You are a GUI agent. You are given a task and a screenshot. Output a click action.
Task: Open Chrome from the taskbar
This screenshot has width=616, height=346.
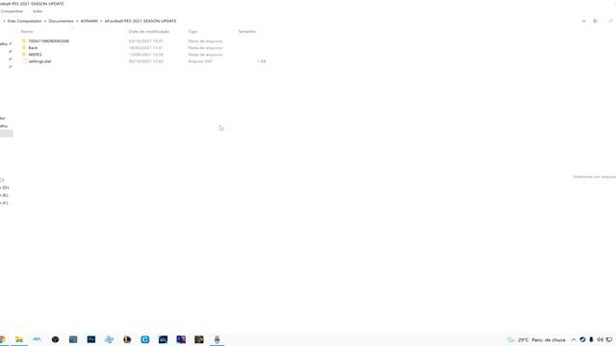[2, 339]
